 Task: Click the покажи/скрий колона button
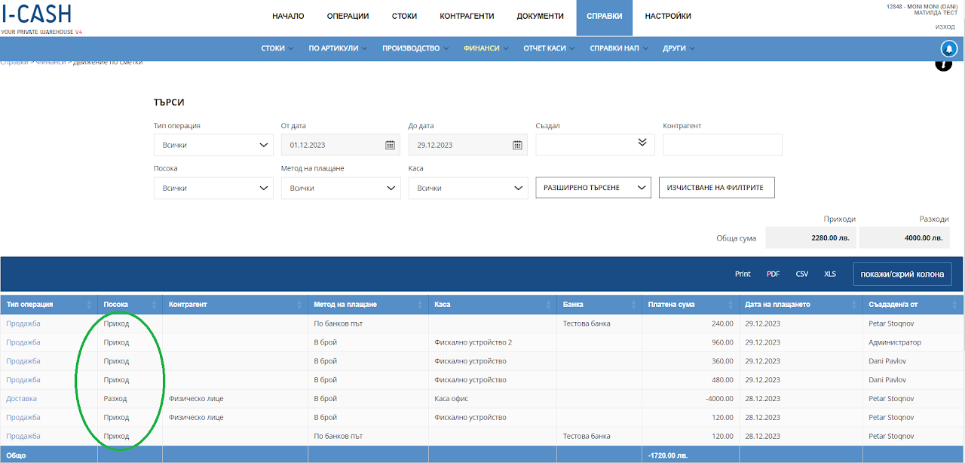tap(903, 274)
